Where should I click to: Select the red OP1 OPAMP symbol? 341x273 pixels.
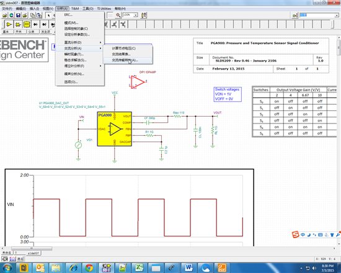click(138, 82)
